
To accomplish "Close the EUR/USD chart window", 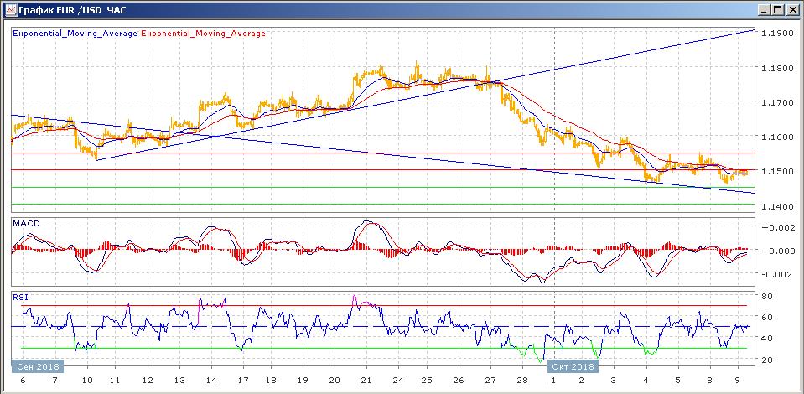I will 793,9.
